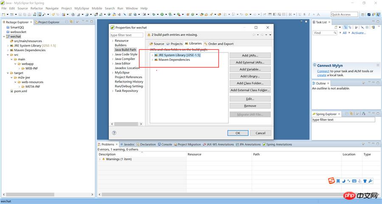Click the magnifier icon in Task List Find
The height and width of the screenshot is (204, 382).
point(335,33)
